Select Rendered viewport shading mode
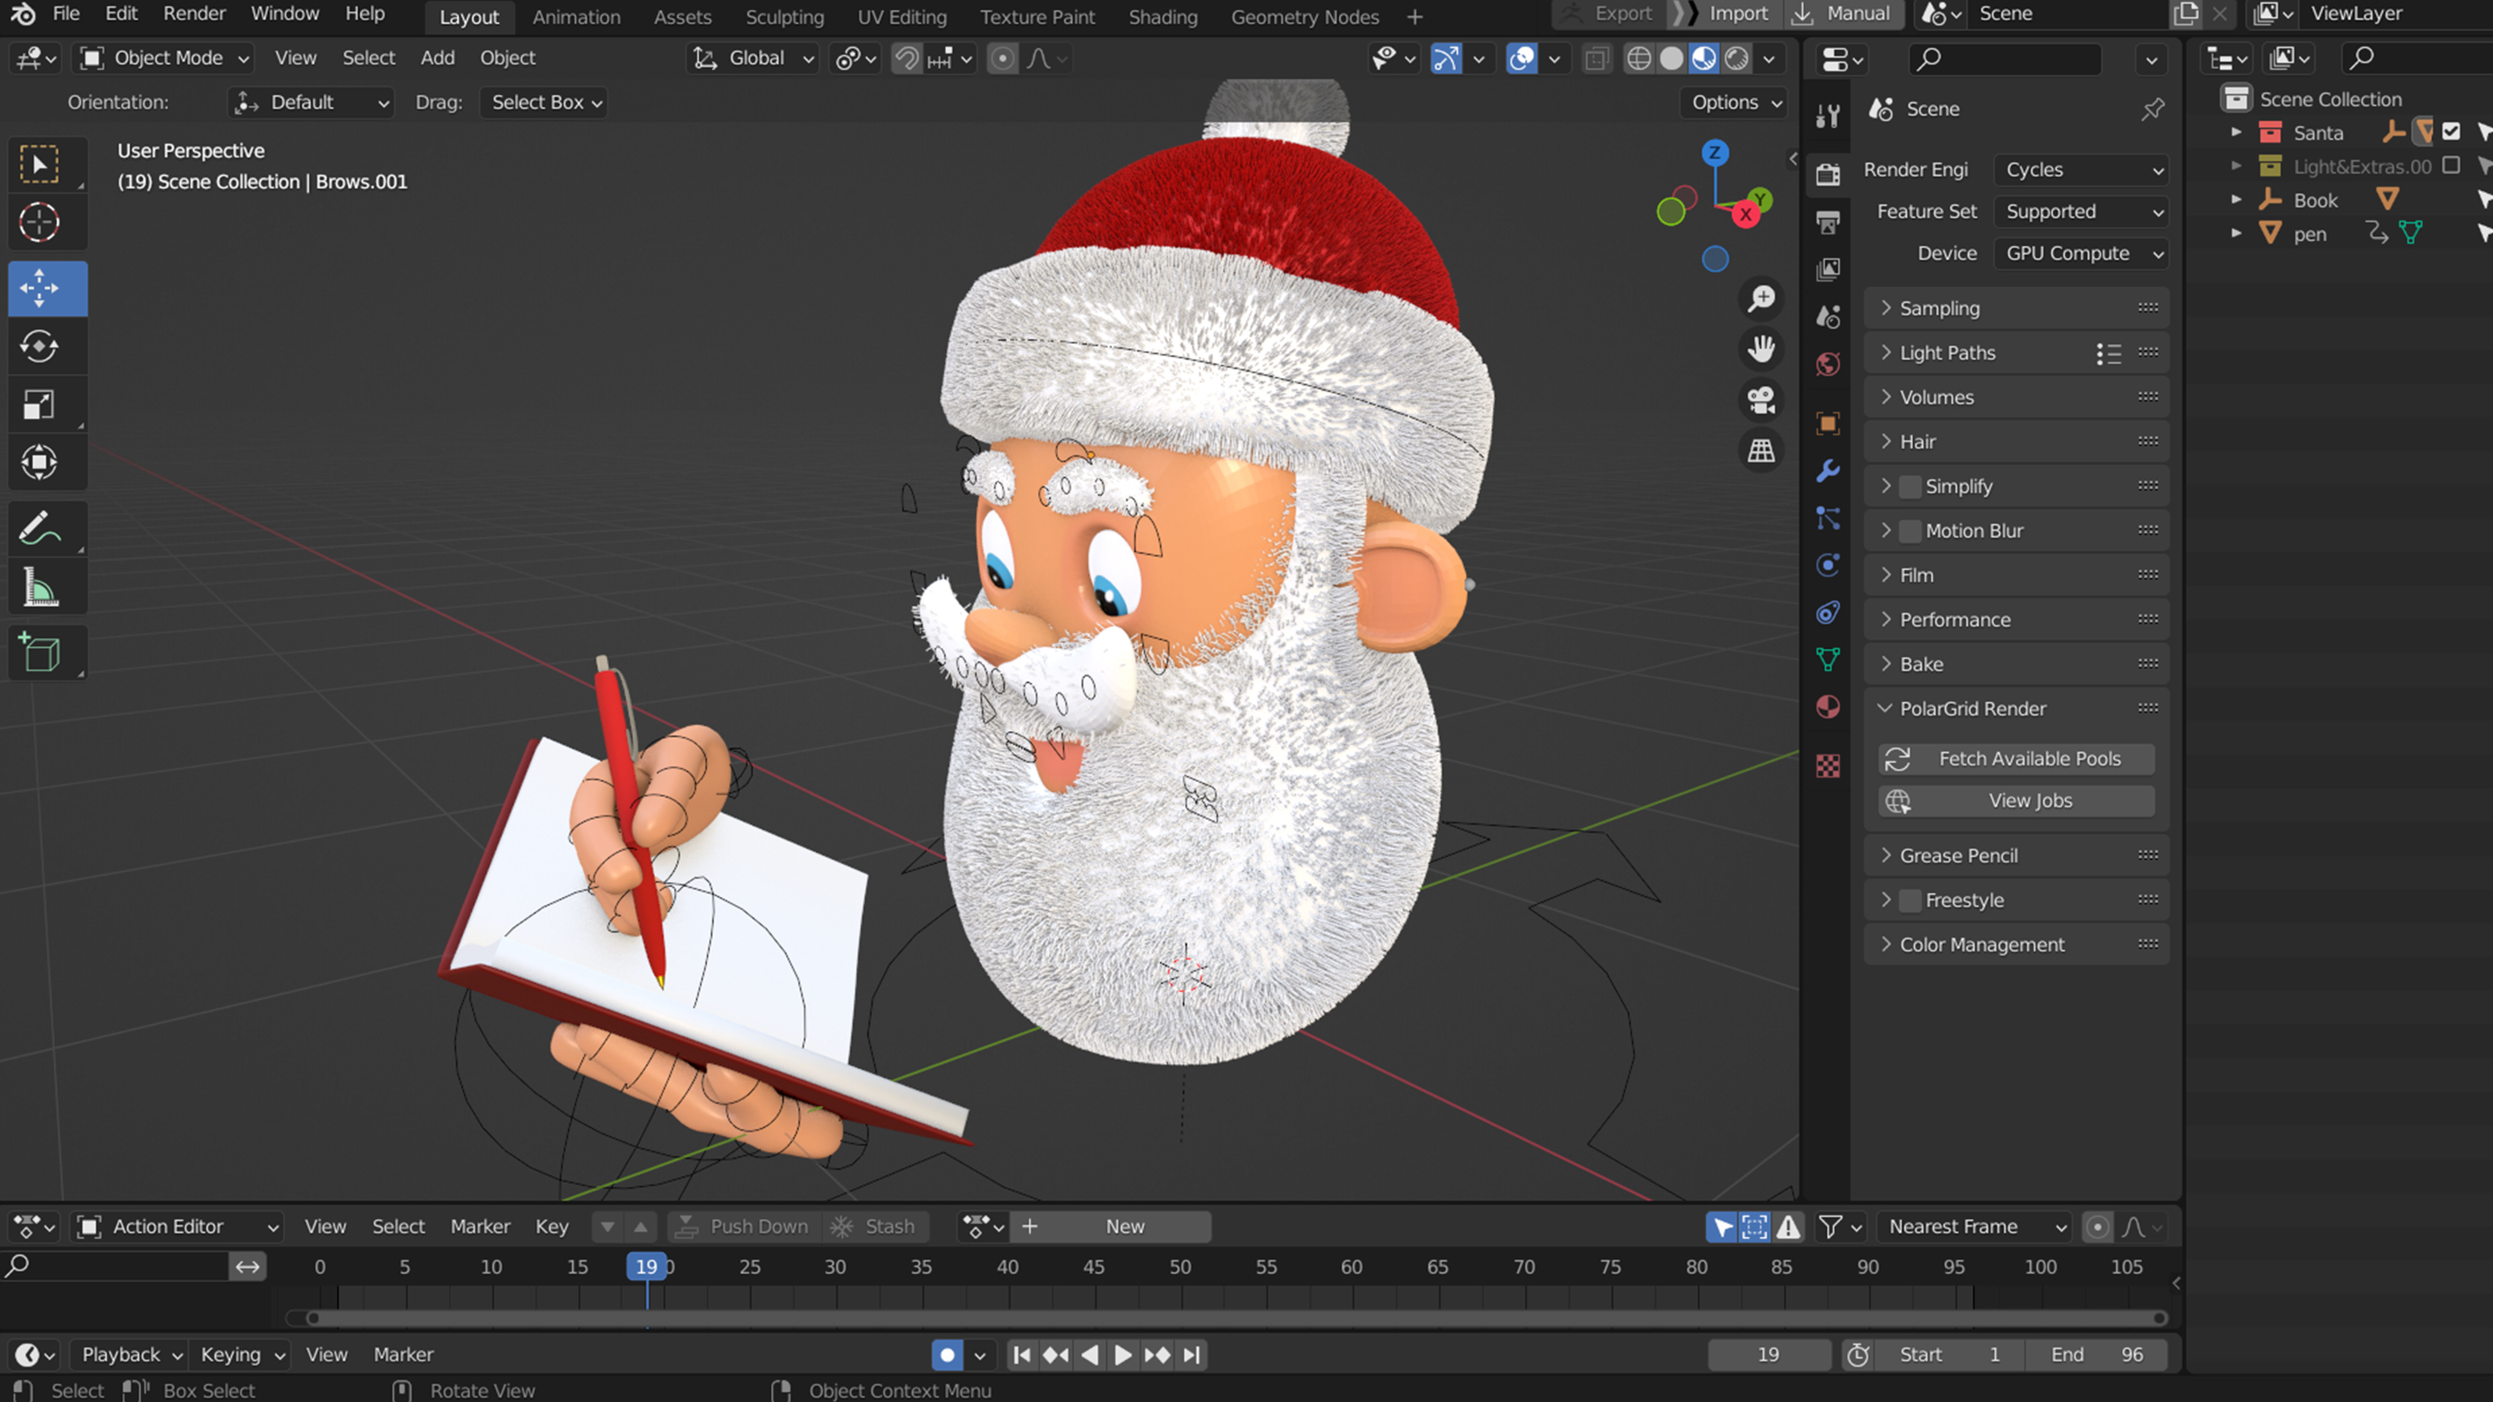This screenshot has height=1402, width=2493. 1736,59
